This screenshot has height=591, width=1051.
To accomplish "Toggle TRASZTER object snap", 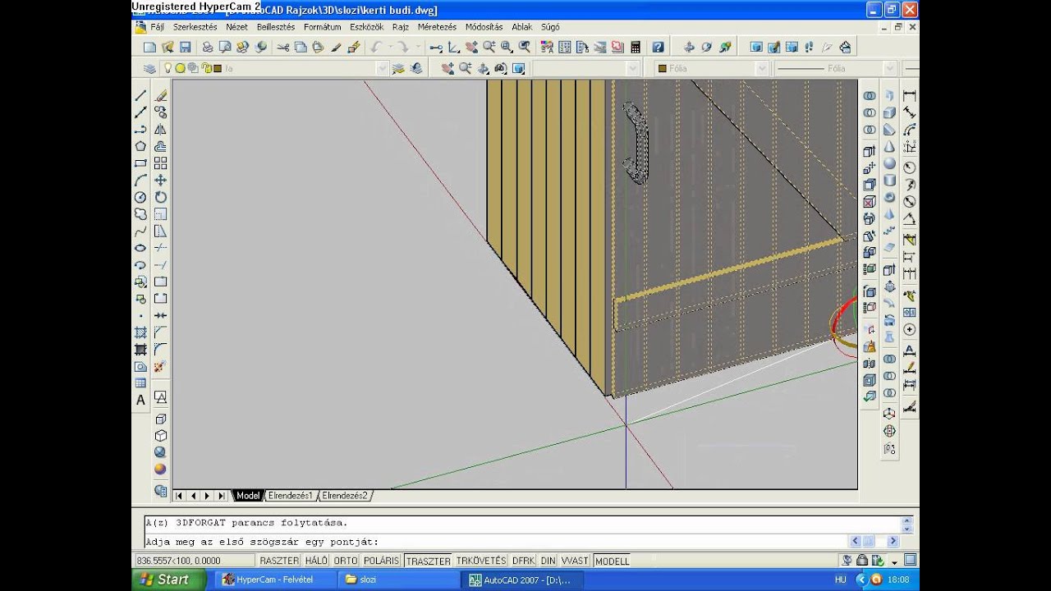I will (429, 561).
